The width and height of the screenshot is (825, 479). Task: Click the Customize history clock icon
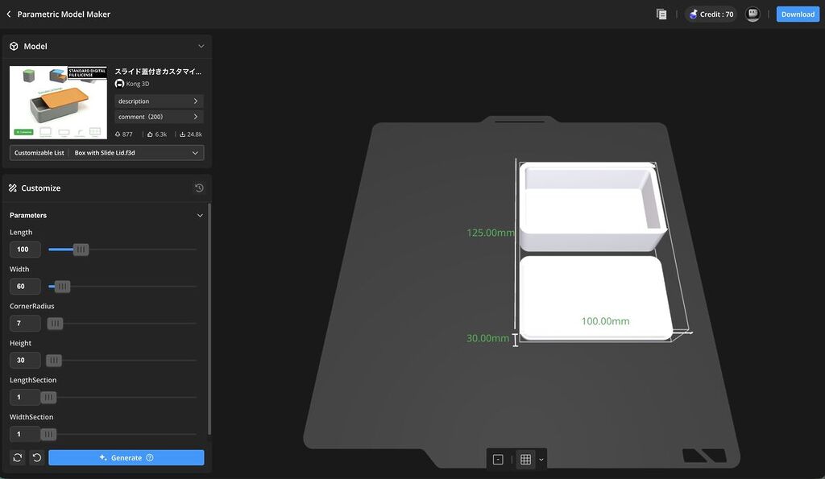point(199,188)
